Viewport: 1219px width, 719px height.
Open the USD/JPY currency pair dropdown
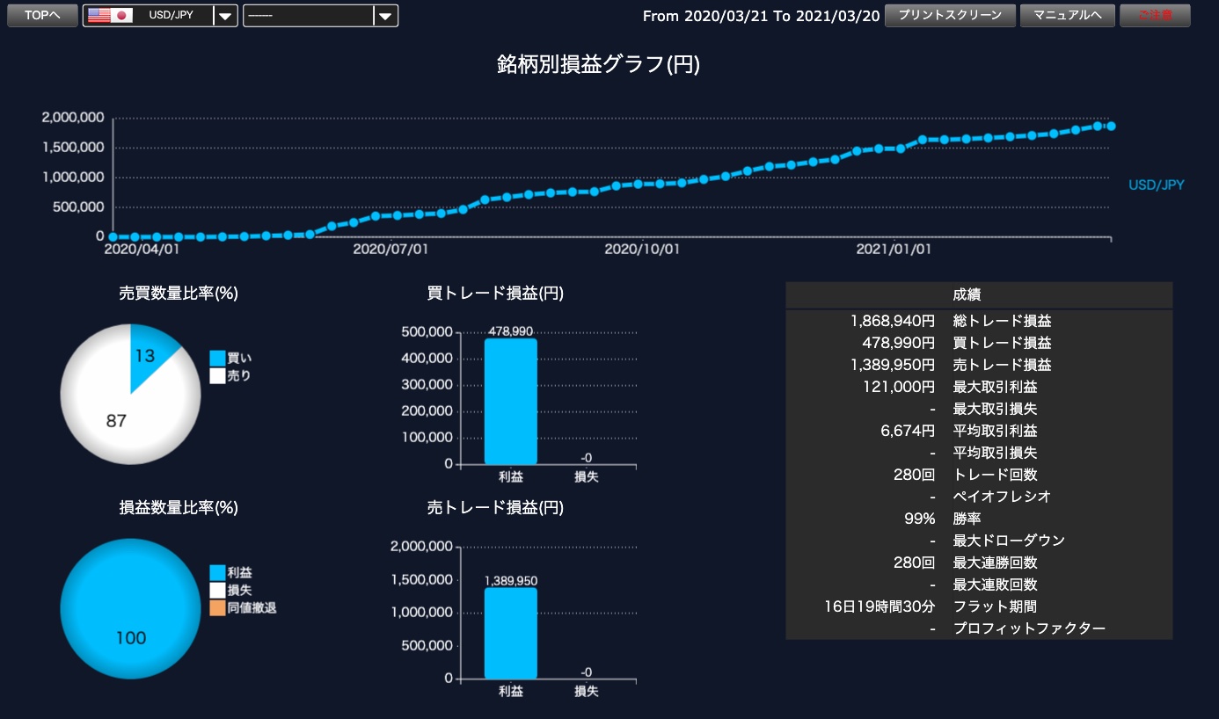pyautogui.click(x=160, y=16)
